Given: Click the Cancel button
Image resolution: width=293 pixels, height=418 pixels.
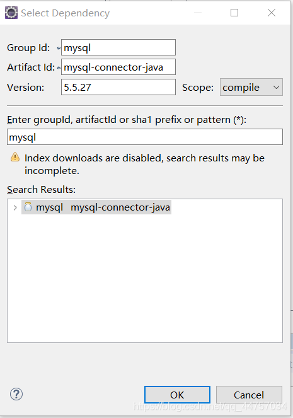Looking at the screenshot, I should coord(249,395).
